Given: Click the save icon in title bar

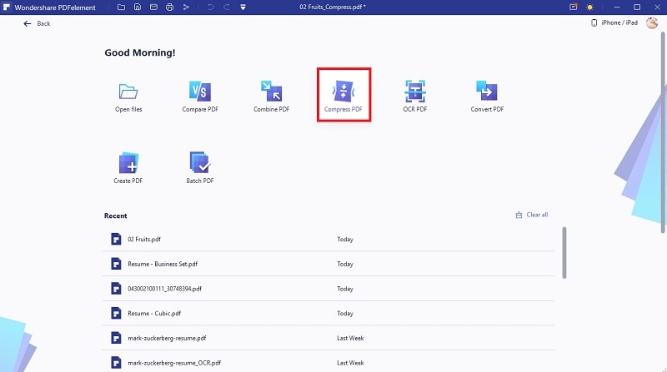Looking at the screenshot, I should (x=138, y=7).
